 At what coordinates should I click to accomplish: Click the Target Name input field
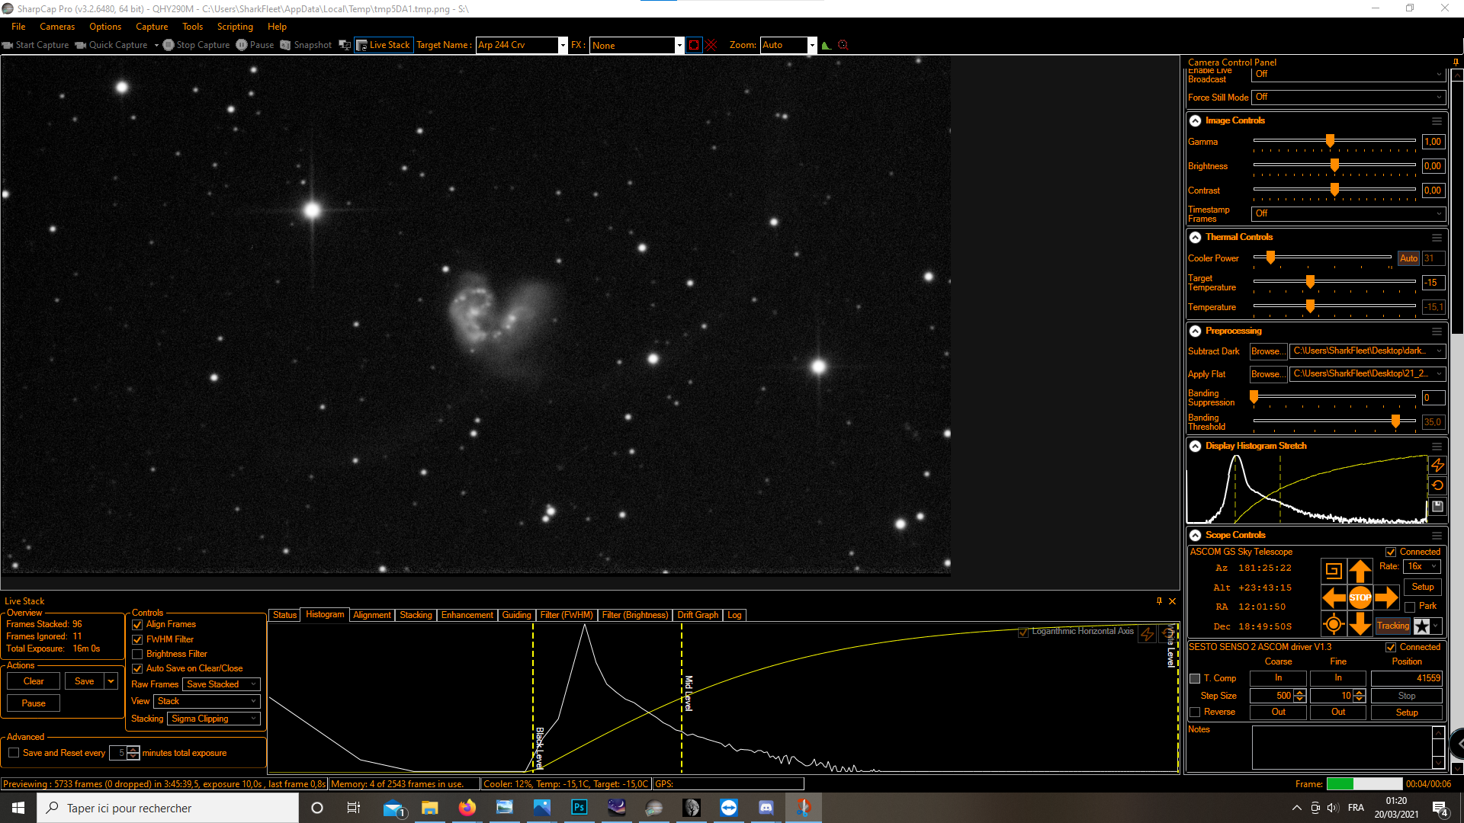tap(516, 45)
